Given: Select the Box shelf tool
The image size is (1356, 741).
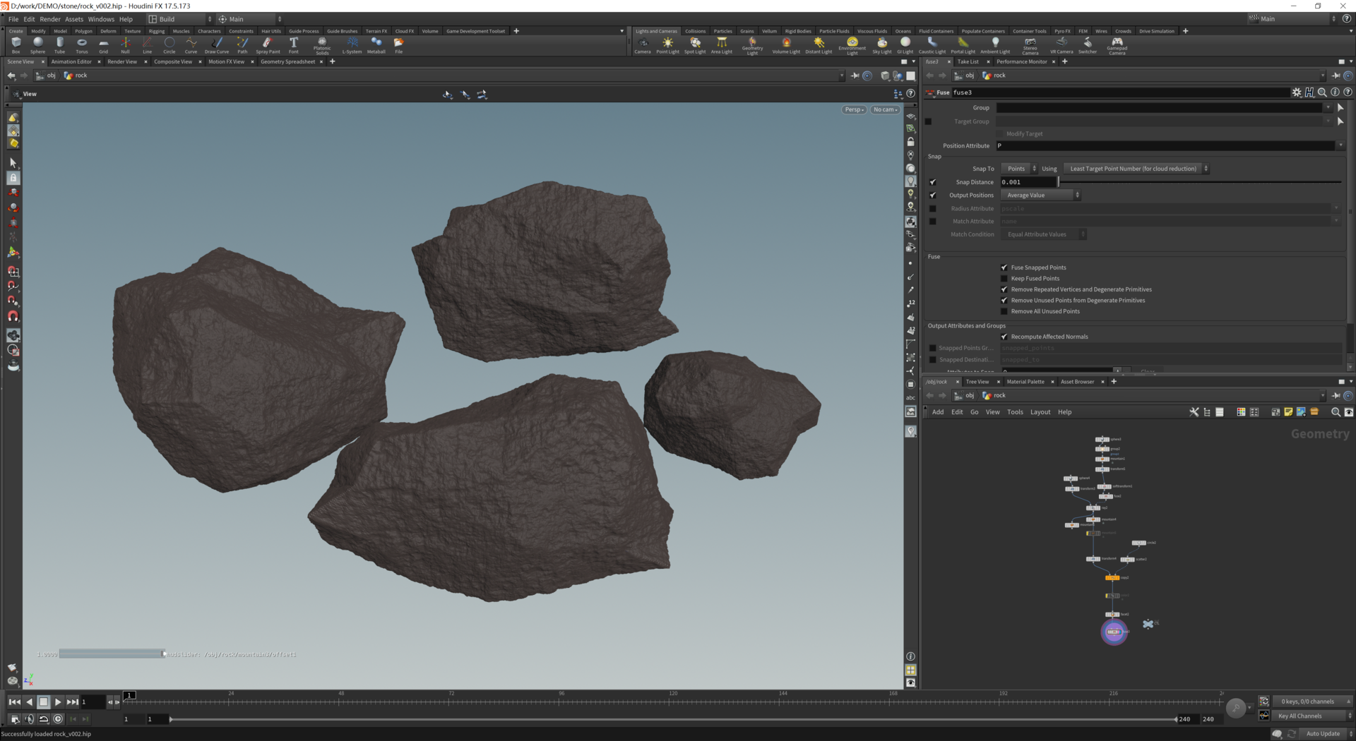Looking at the screenshot, I should [x=16, y=44].
